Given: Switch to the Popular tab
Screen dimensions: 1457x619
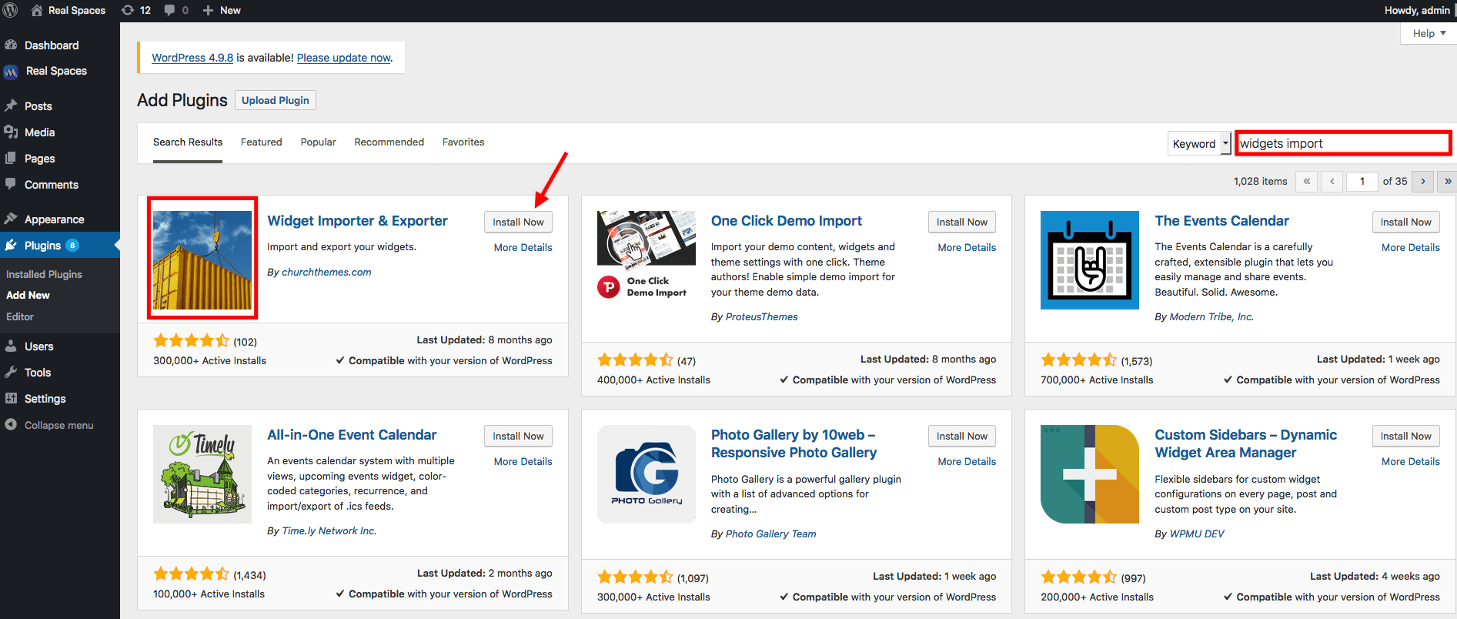Looking at the screenshot, I should [x=319, y=142].
